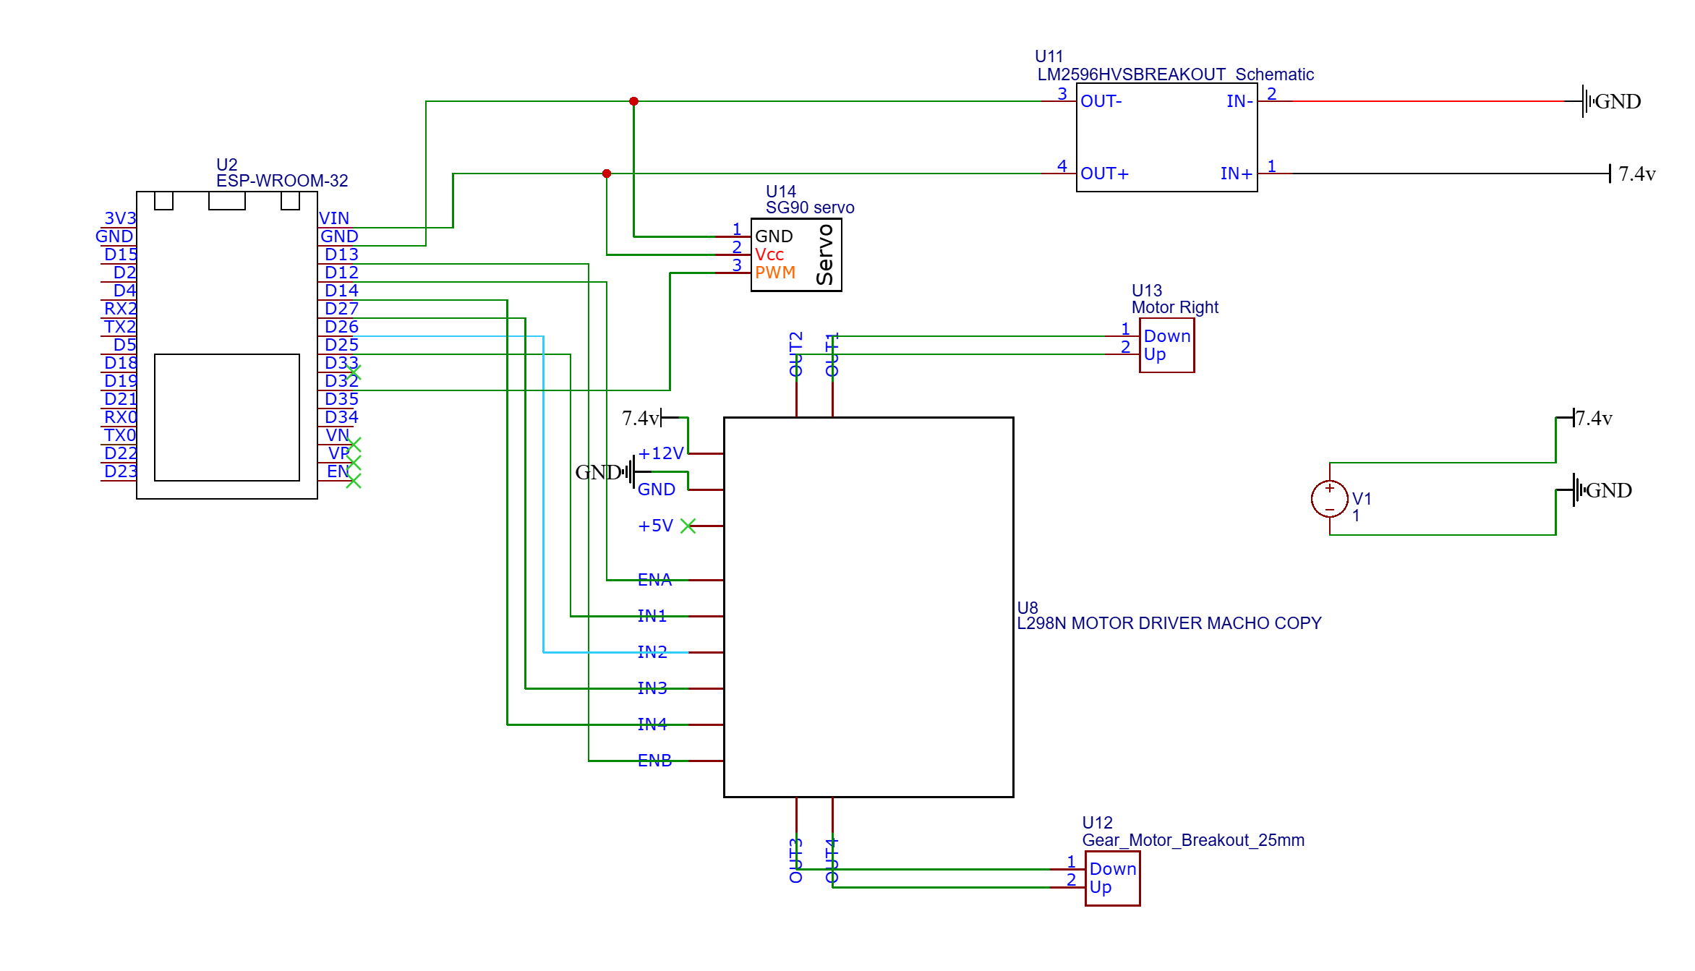The height and width of the screenshot is (971, 1695).
Task: Select the IN+ pin on LM2596
Action: [1237, 174]
